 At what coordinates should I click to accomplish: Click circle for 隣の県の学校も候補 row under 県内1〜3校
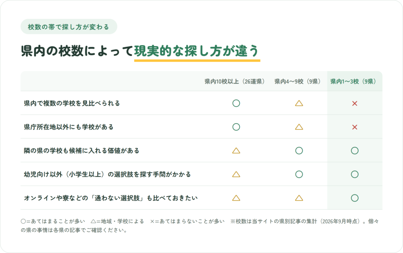point(355,151)
